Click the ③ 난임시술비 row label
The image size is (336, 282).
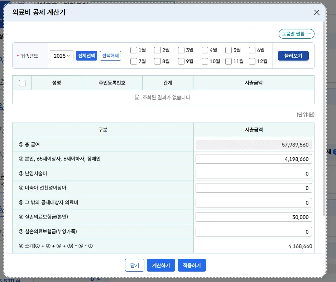[x=33, y=173]
